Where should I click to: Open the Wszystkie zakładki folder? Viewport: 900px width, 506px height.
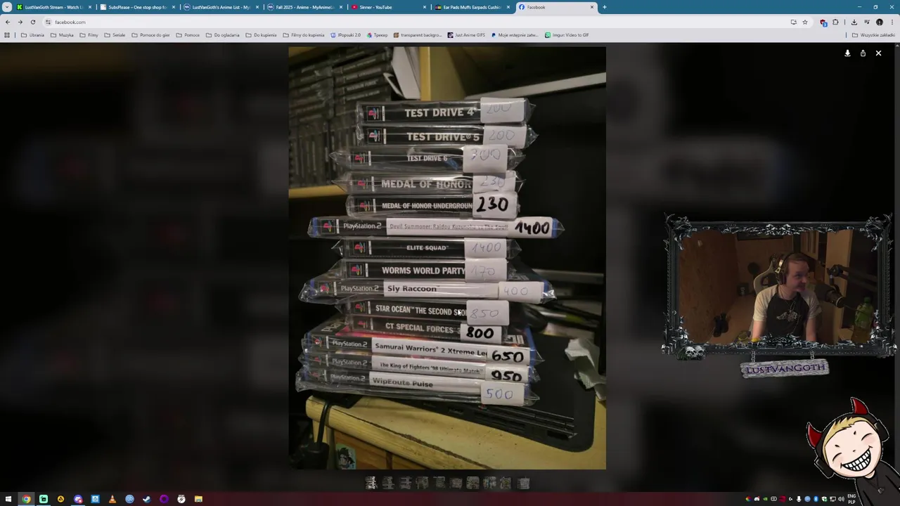pyautogui.click(x=874, y=34)
